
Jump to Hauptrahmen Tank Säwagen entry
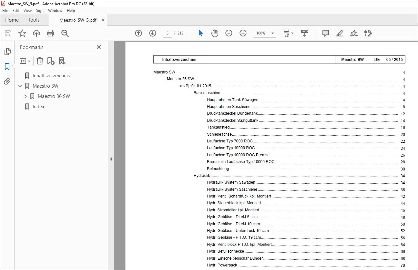(x=233, y=100)
